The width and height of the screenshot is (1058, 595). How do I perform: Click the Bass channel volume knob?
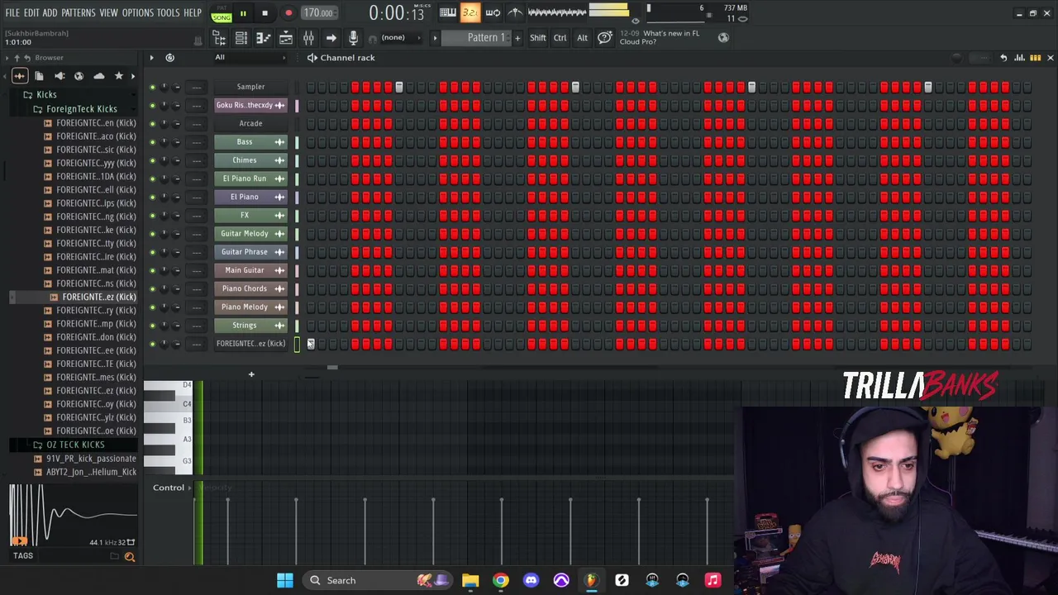176,142
